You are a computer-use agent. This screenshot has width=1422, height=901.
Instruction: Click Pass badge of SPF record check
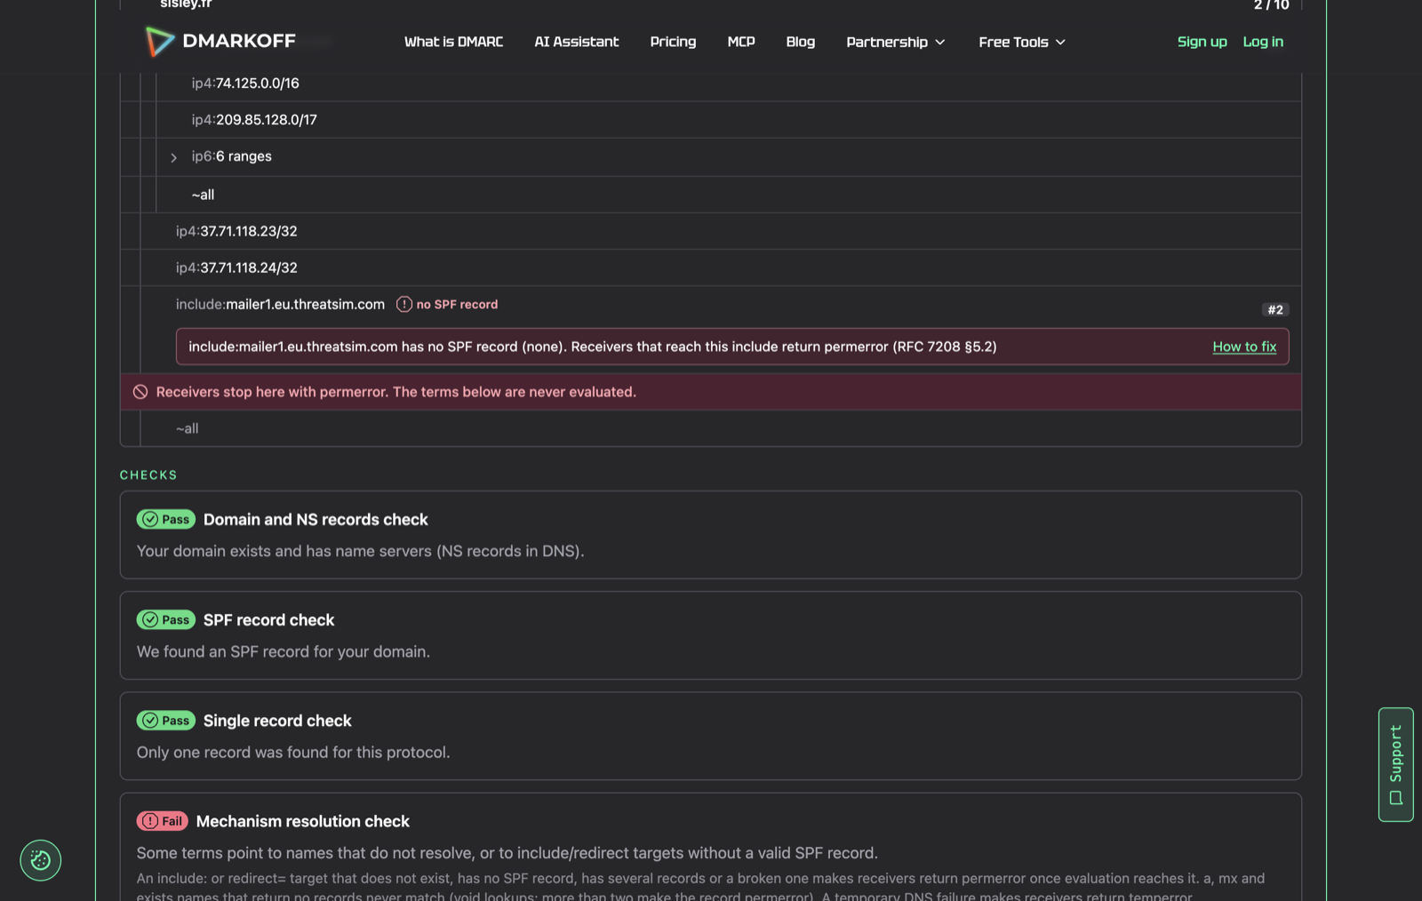[166, 619]
